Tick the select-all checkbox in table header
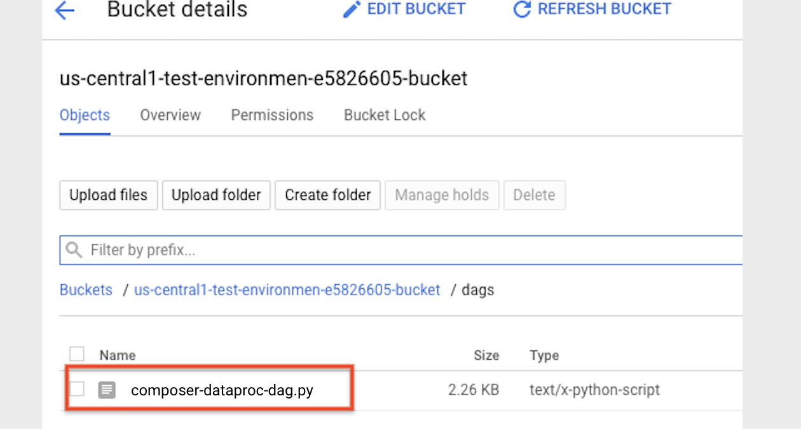The height and width of the screenshot is (429, 801). pyautogui.click(x=77, y=354)
